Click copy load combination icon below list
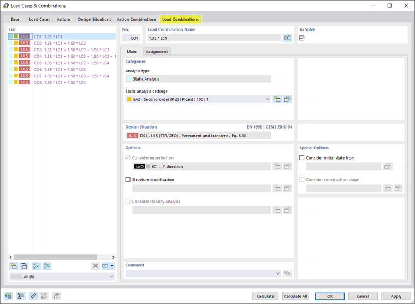This screenshot has height=304, width=415. 24,266
